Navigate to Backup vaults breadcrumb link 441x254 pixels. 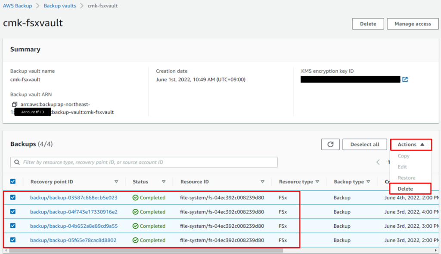pyautogui.click(x=60, y=6)
